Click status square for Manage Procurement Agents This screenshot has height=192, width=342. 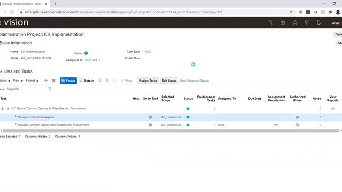(188, 117)
